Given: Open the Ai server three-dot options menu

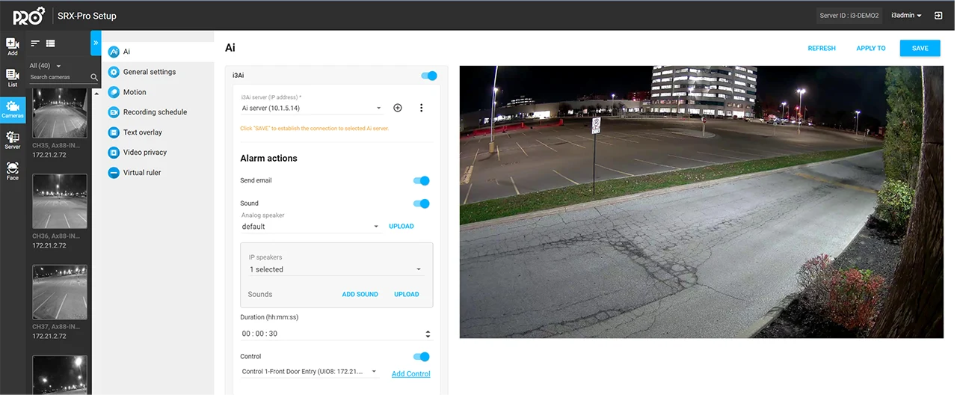Looking at the screenshot, I should tap(421, 108).
